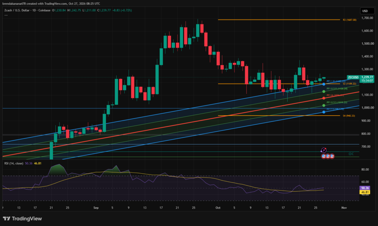Click the close price value C1,239.77

pos(104,10)
